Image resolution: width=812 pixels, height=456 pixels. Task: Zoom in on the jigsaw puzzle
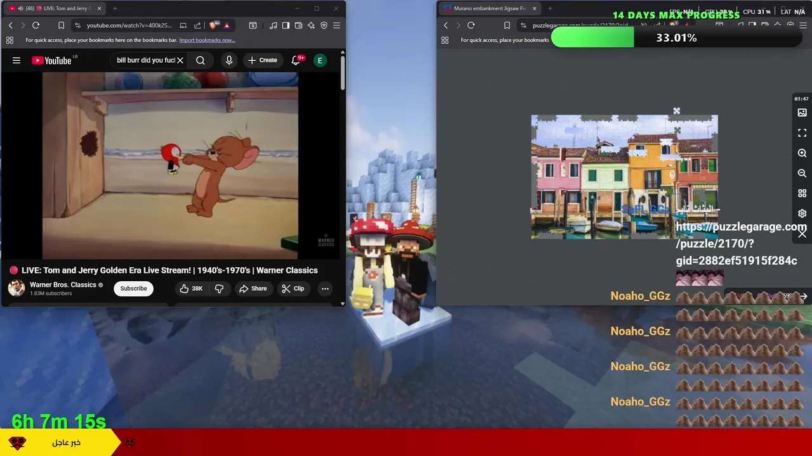click(802, 153)
